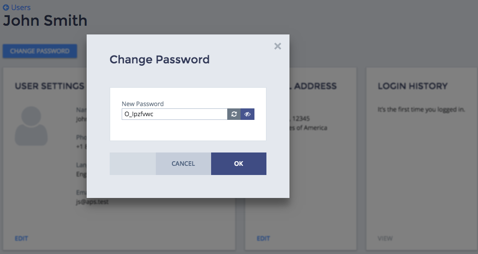Click the first-time login message text
Screen dimensions: 478x254
click(x=421, y=110)
